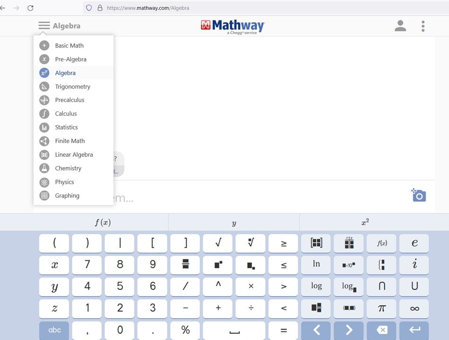Screen dimensions: 449x340
Task: Click the e constant key
Action: pos(414,243)
